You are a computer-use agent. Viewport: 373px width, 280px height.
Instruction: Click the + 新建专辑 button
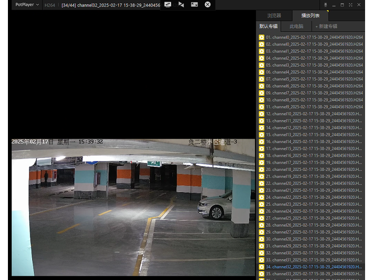tap(326, 27)
